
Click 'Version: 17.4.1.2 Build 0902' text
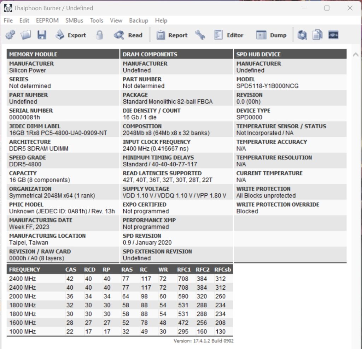pos(203,341)
